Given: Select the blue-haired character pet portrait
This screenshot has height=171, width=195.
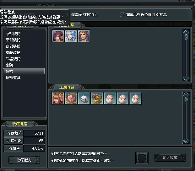Looking at the screenshot, I should coord(71,36).
